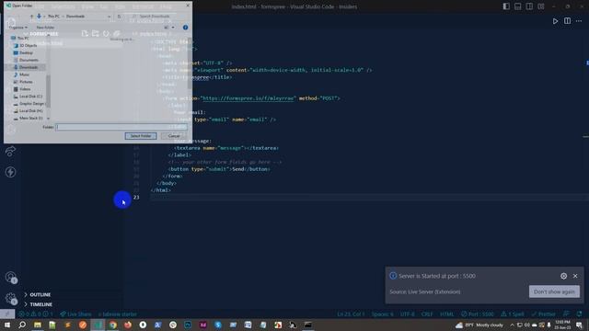Image resolution: width=589 pixels, height=331 pixels.
Task: Change encoding via UTF-8 status item
Action: coord(407,314)
